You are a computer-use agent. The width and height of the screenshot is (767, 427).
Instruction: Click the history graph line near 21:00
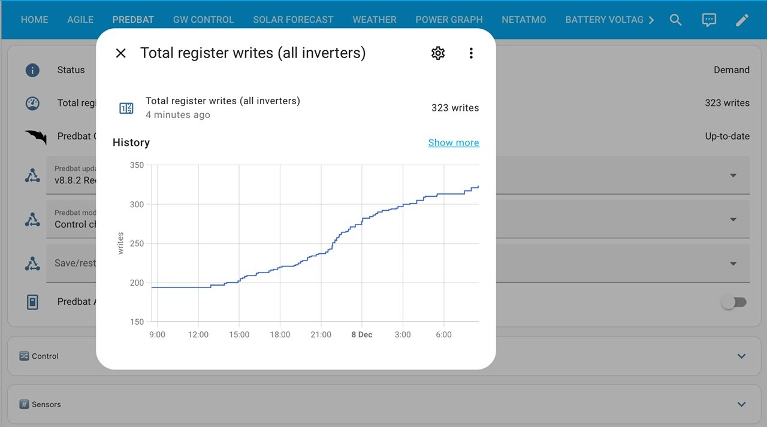point(321,253)
